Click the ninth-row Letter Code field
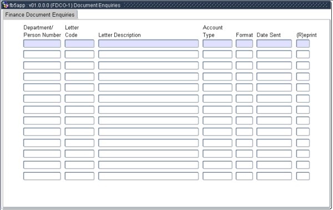 (79, 132)
